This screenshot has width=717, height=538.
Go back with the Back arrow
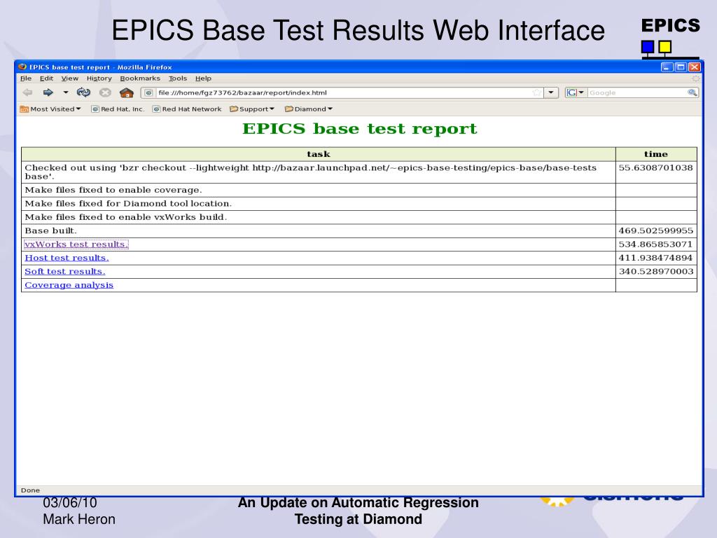[28, 92]
